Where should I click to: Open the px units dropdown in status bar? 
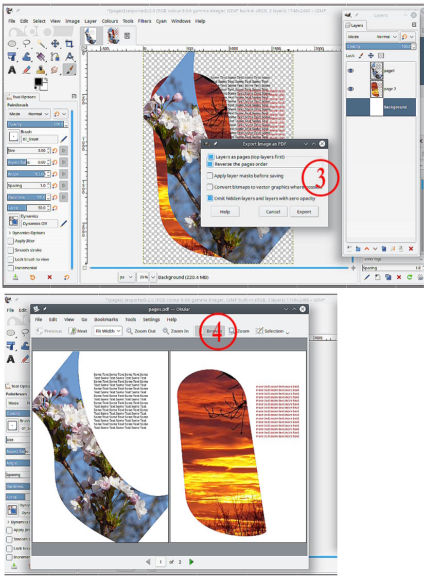click(x=127, y=277)
